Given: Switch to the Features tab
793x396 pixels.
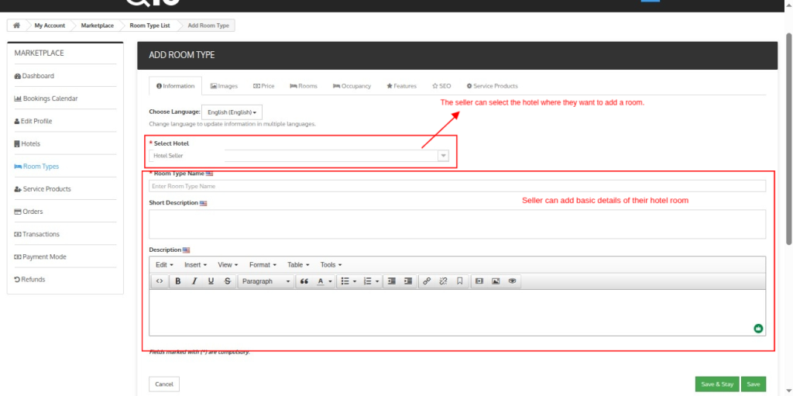Looking at the screenshot, I should tap(402, 86).
